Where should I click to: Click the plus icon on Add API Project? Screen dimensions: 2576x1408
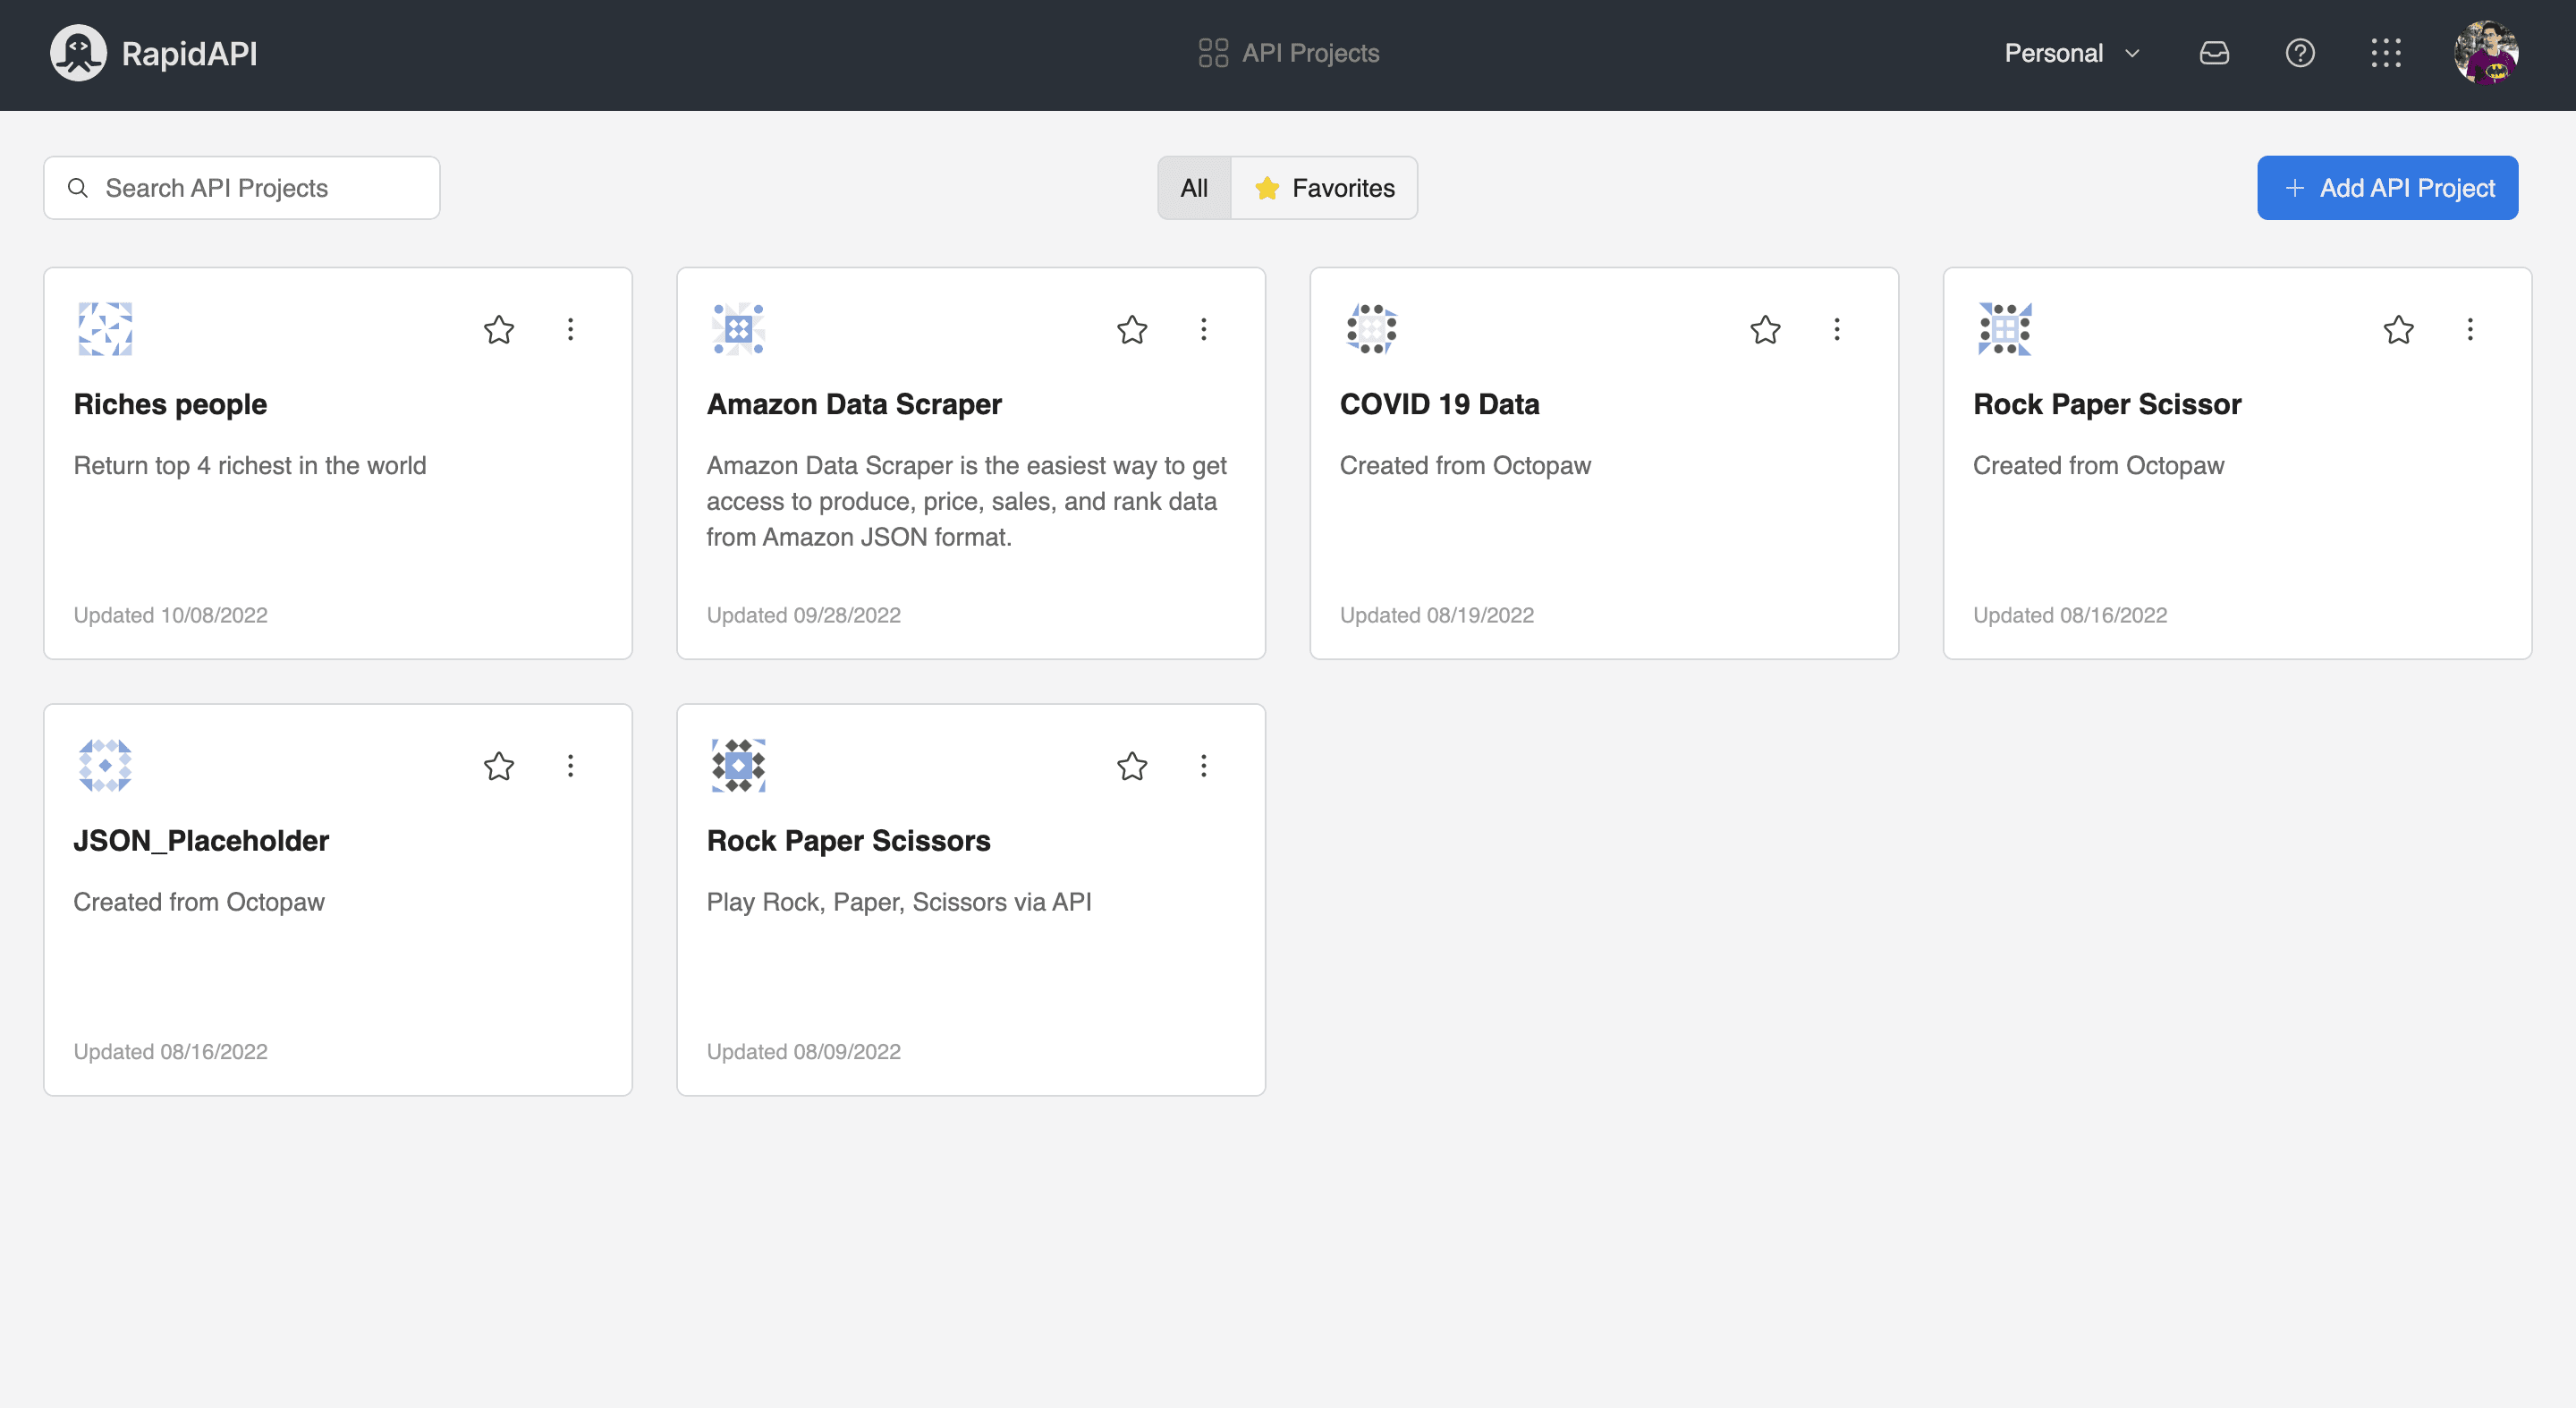click(x=2294, y=188)
